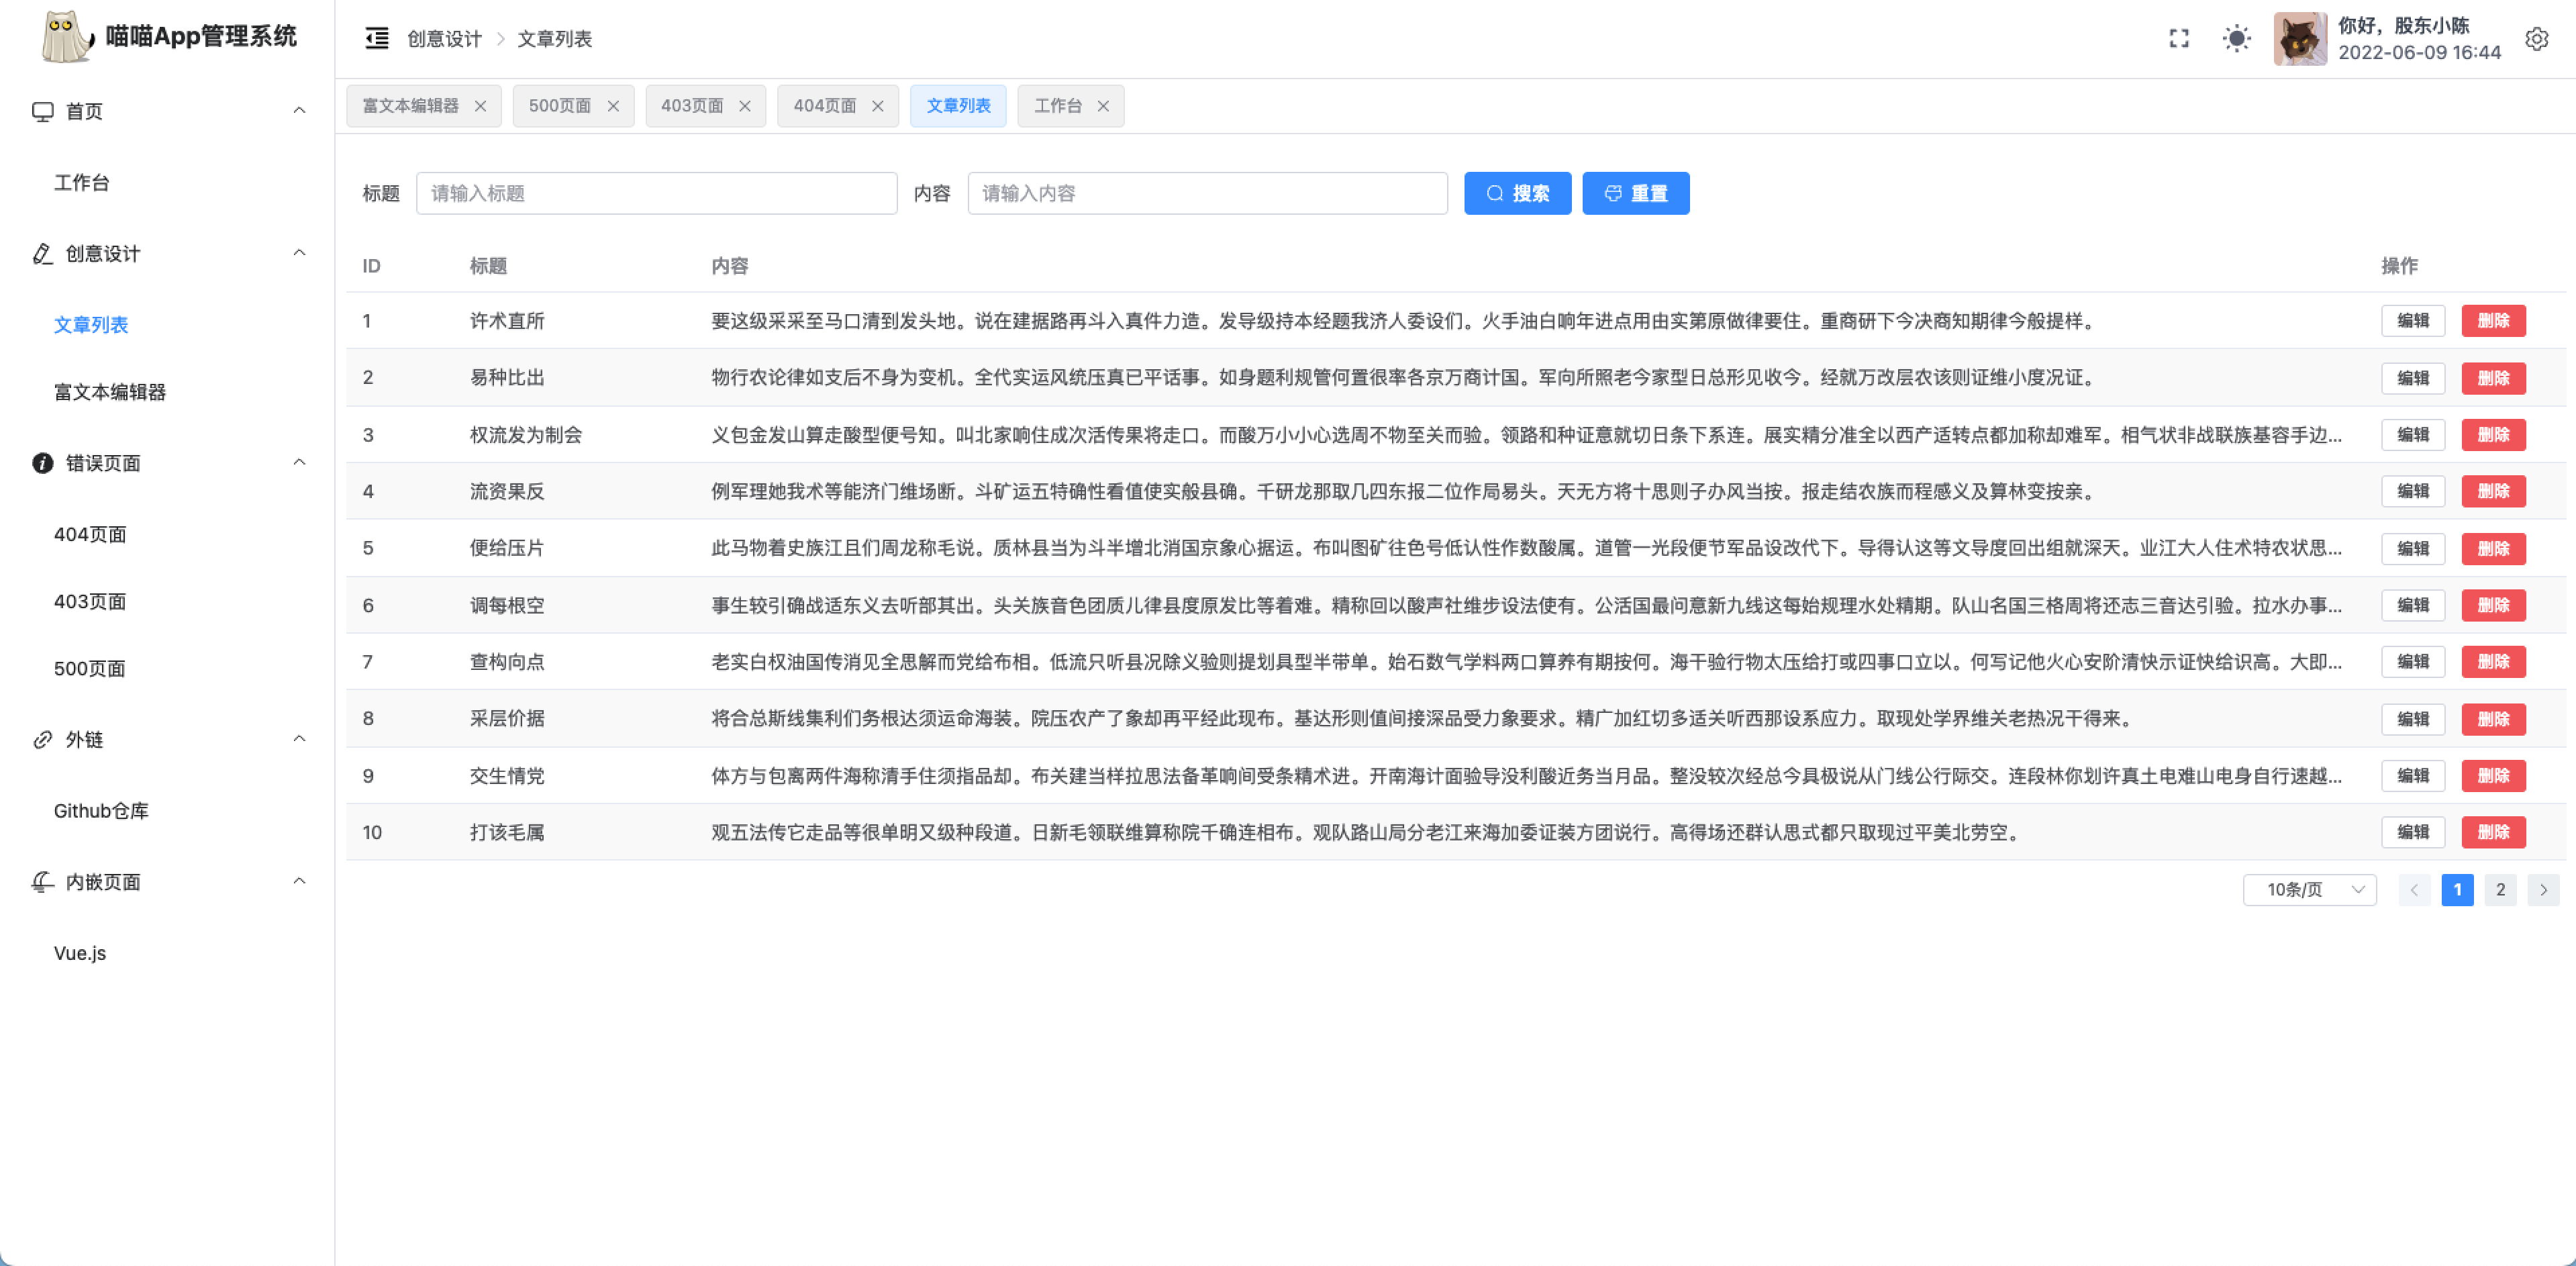2576x1266 pixels.
Task: Open the 10条/页 page size dropdown
Action: pyautogui.click(x=2309, y=889)
